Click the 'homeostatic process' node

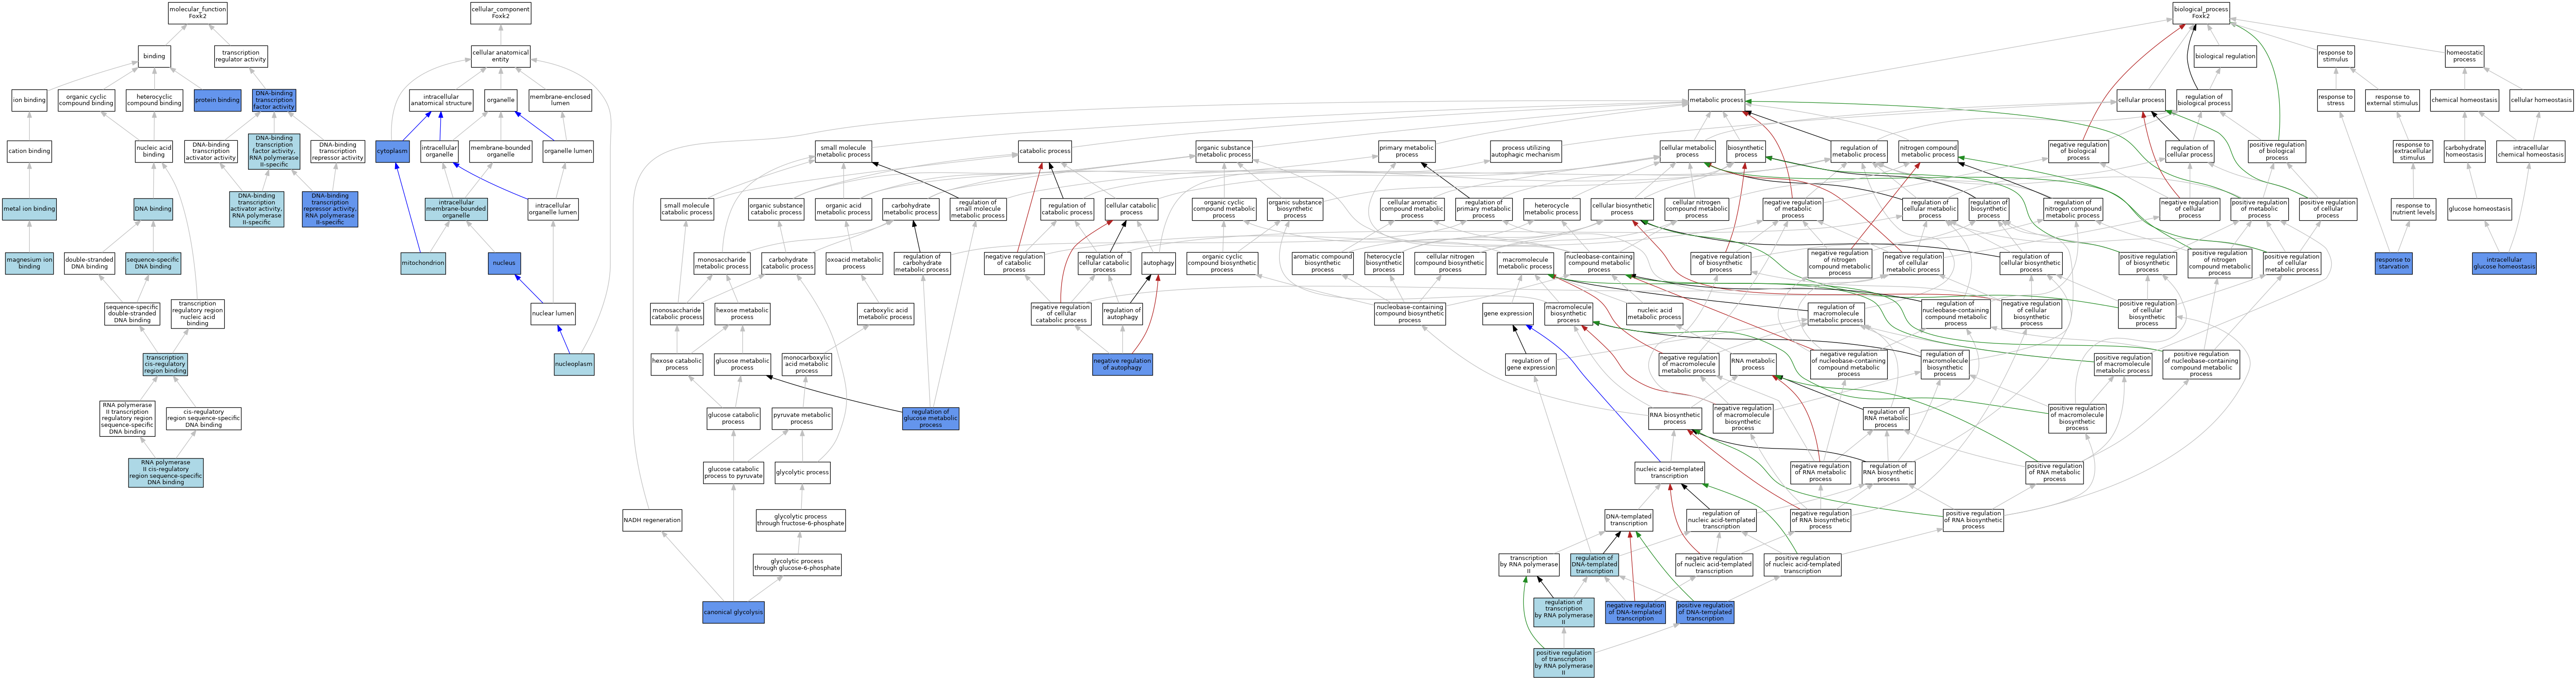tap(2464, 56)
